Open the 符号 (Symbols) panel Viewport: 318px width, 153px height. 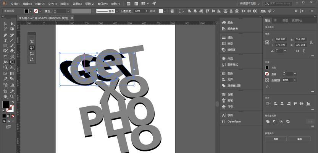[230, 106]
